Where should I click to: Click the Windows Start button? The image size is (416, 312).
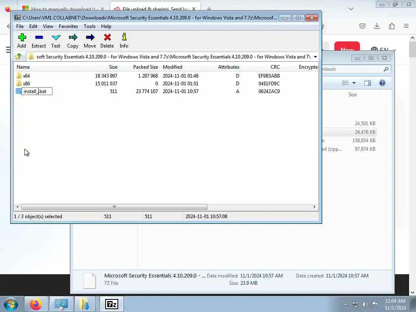point(11,304)
